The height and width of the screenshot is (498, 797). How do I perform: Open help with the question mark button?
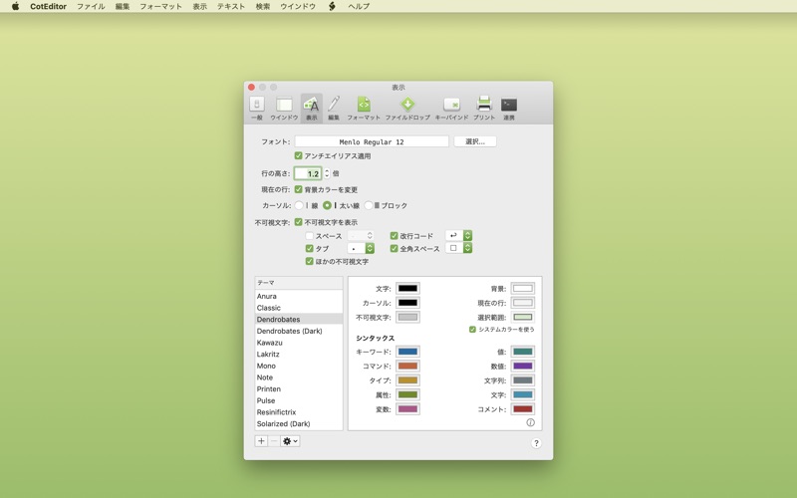(x=536, y=443)
